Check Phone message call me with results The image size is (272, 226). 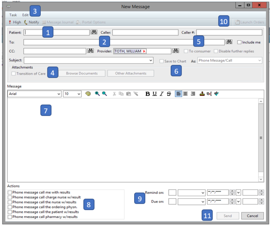click(x=10, y=192)
